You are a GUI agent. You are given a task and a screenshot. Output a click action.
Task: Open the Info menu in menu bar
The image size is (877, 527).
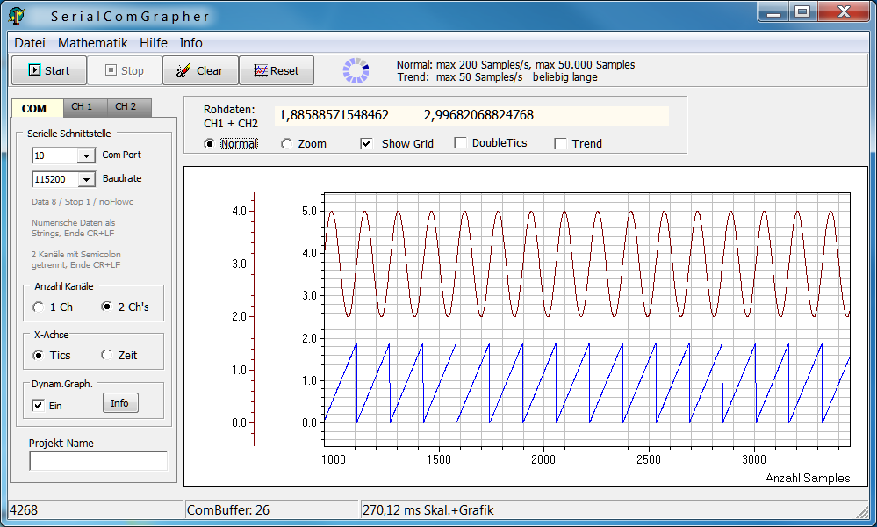190,43
